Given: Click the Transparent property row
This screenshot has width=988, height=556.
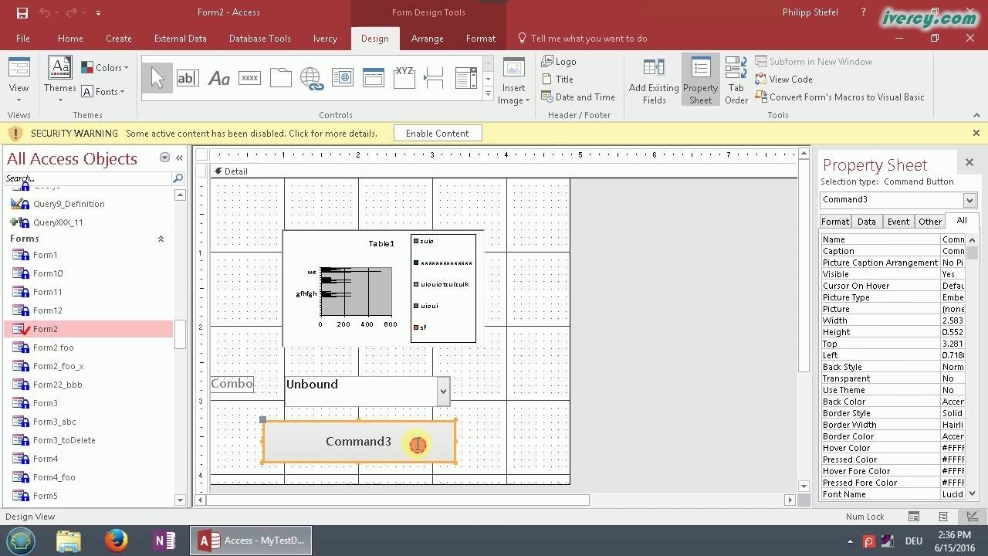Looking at the screenshot, I should coord(893,378).
